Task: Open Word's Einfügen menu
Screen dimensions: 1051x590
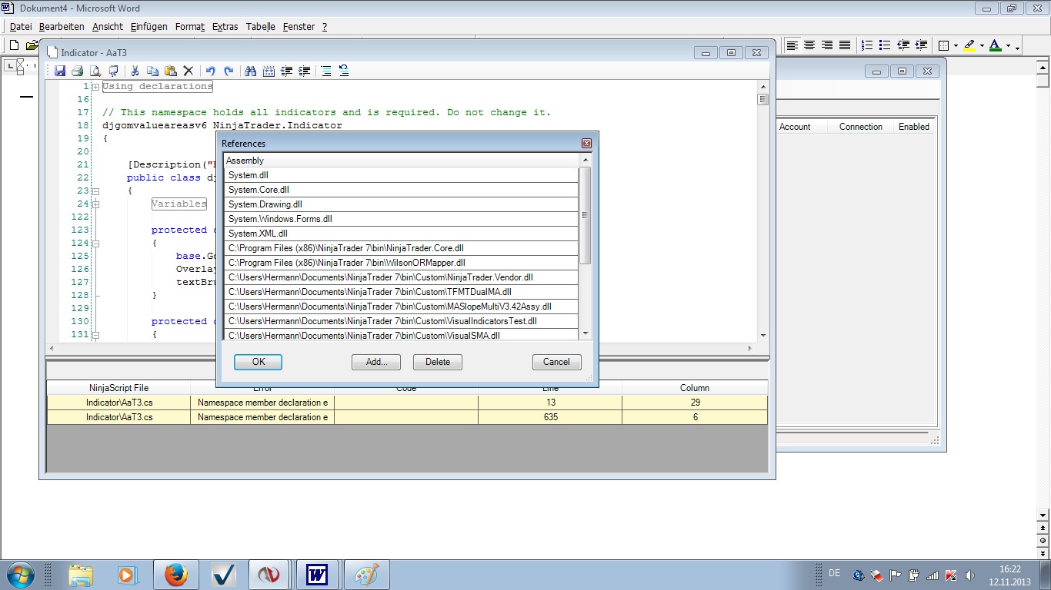Action: pyautogui.click(x=149, y=26)
